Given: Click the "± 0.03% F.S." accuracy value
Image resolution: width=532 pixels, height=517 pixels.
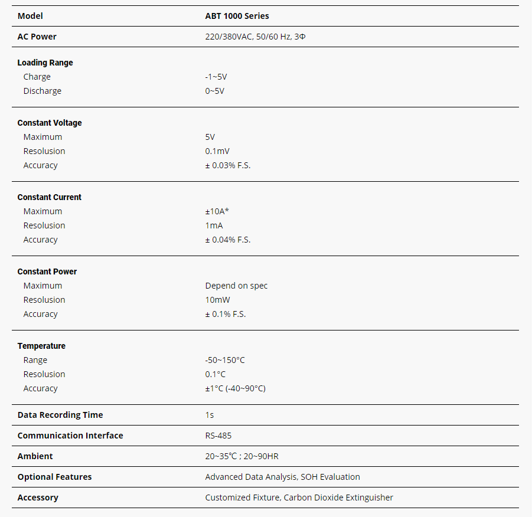Looking at the screenshot, I should coord(228,165).
